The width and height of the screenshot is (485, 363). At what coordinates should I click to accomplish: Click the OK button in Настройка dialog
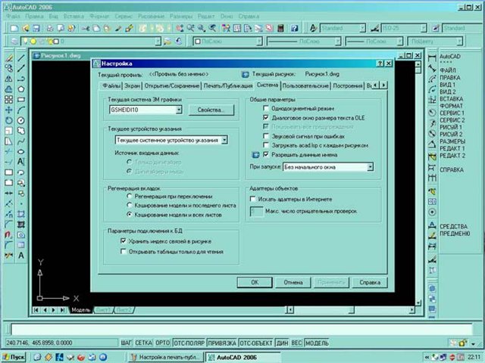tap(255, 282)
